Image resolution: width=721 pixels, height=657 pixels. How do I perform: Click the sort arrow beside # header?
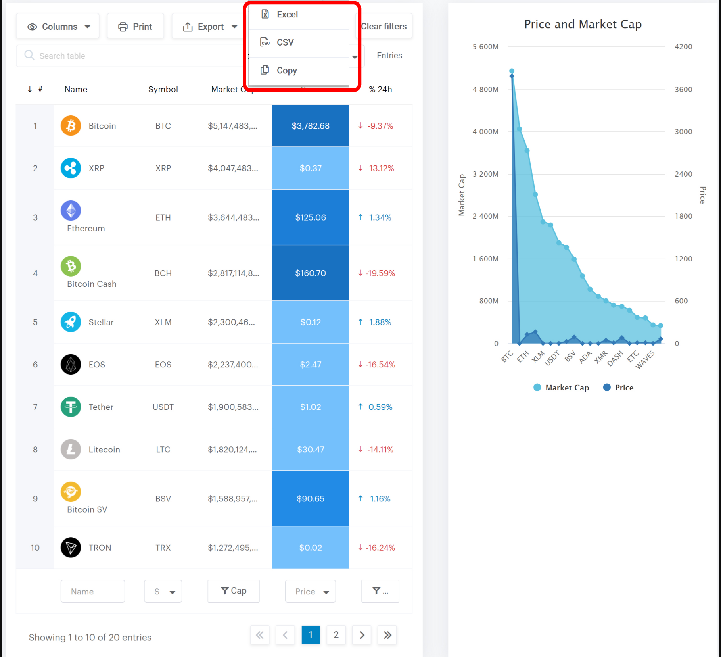coord(30,89)
